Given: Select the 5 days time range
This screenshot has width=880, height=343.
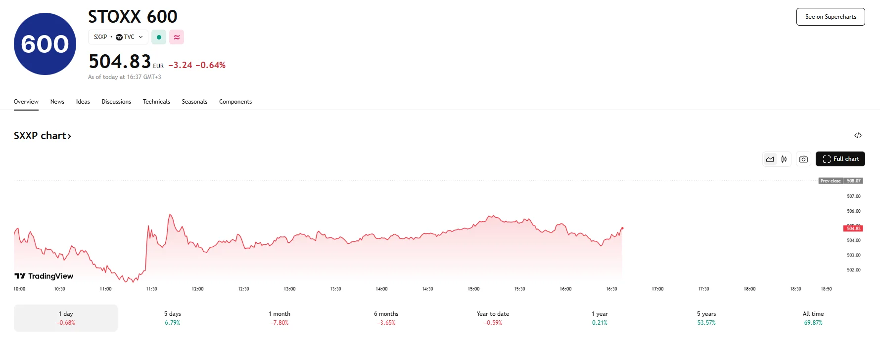Looking at the screenshot, I should pos(173,318).
